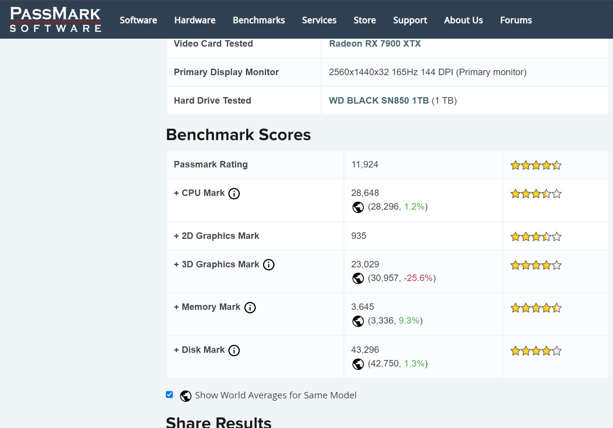This screenshot has width=613, height=428.
Task: Click CPU Mark star rating
Action: coord(536,194)
